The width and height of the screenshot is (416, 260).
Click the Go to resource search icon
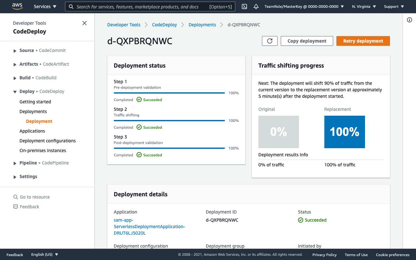pyautogui.click(x=16, y=197)
